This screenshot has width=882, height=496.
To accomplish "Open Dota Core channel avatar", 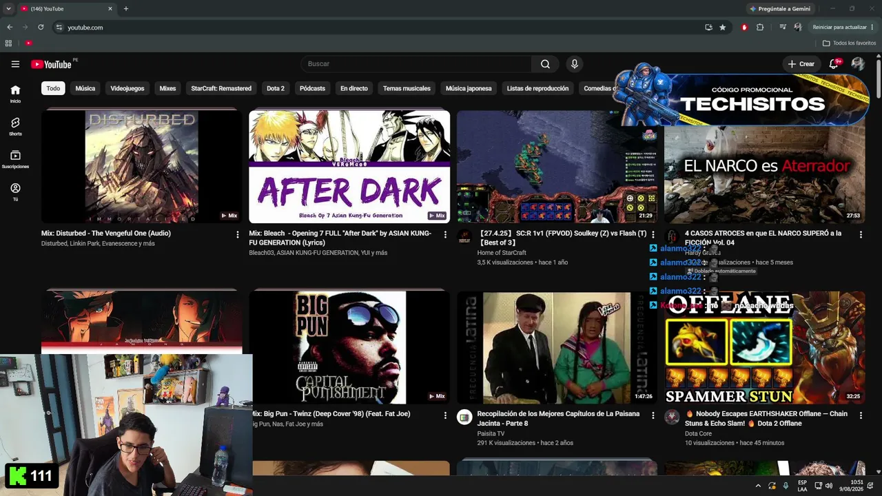I will (x=672, y=417).
